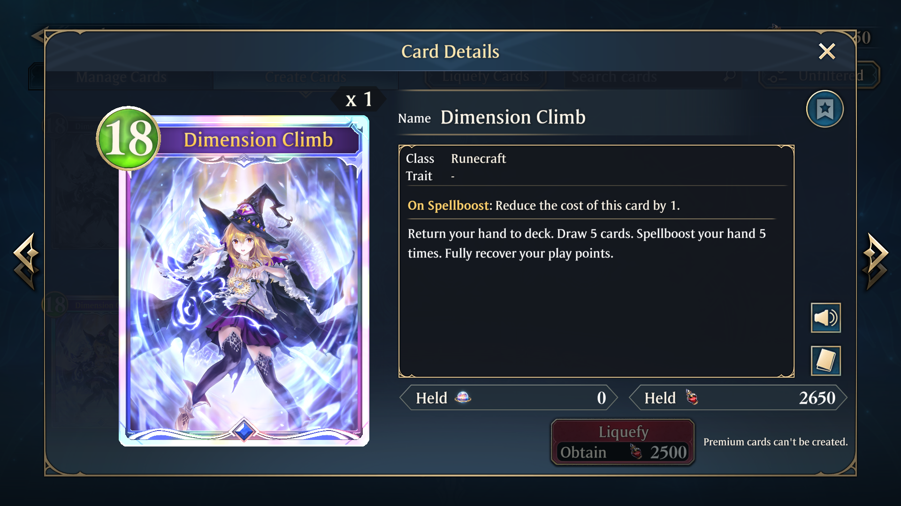Image resolution: width=901 pixels, height=506 pixels.
Task: Open the Create Cards tab
Action: pyautogui.click(x=305, y=76)
